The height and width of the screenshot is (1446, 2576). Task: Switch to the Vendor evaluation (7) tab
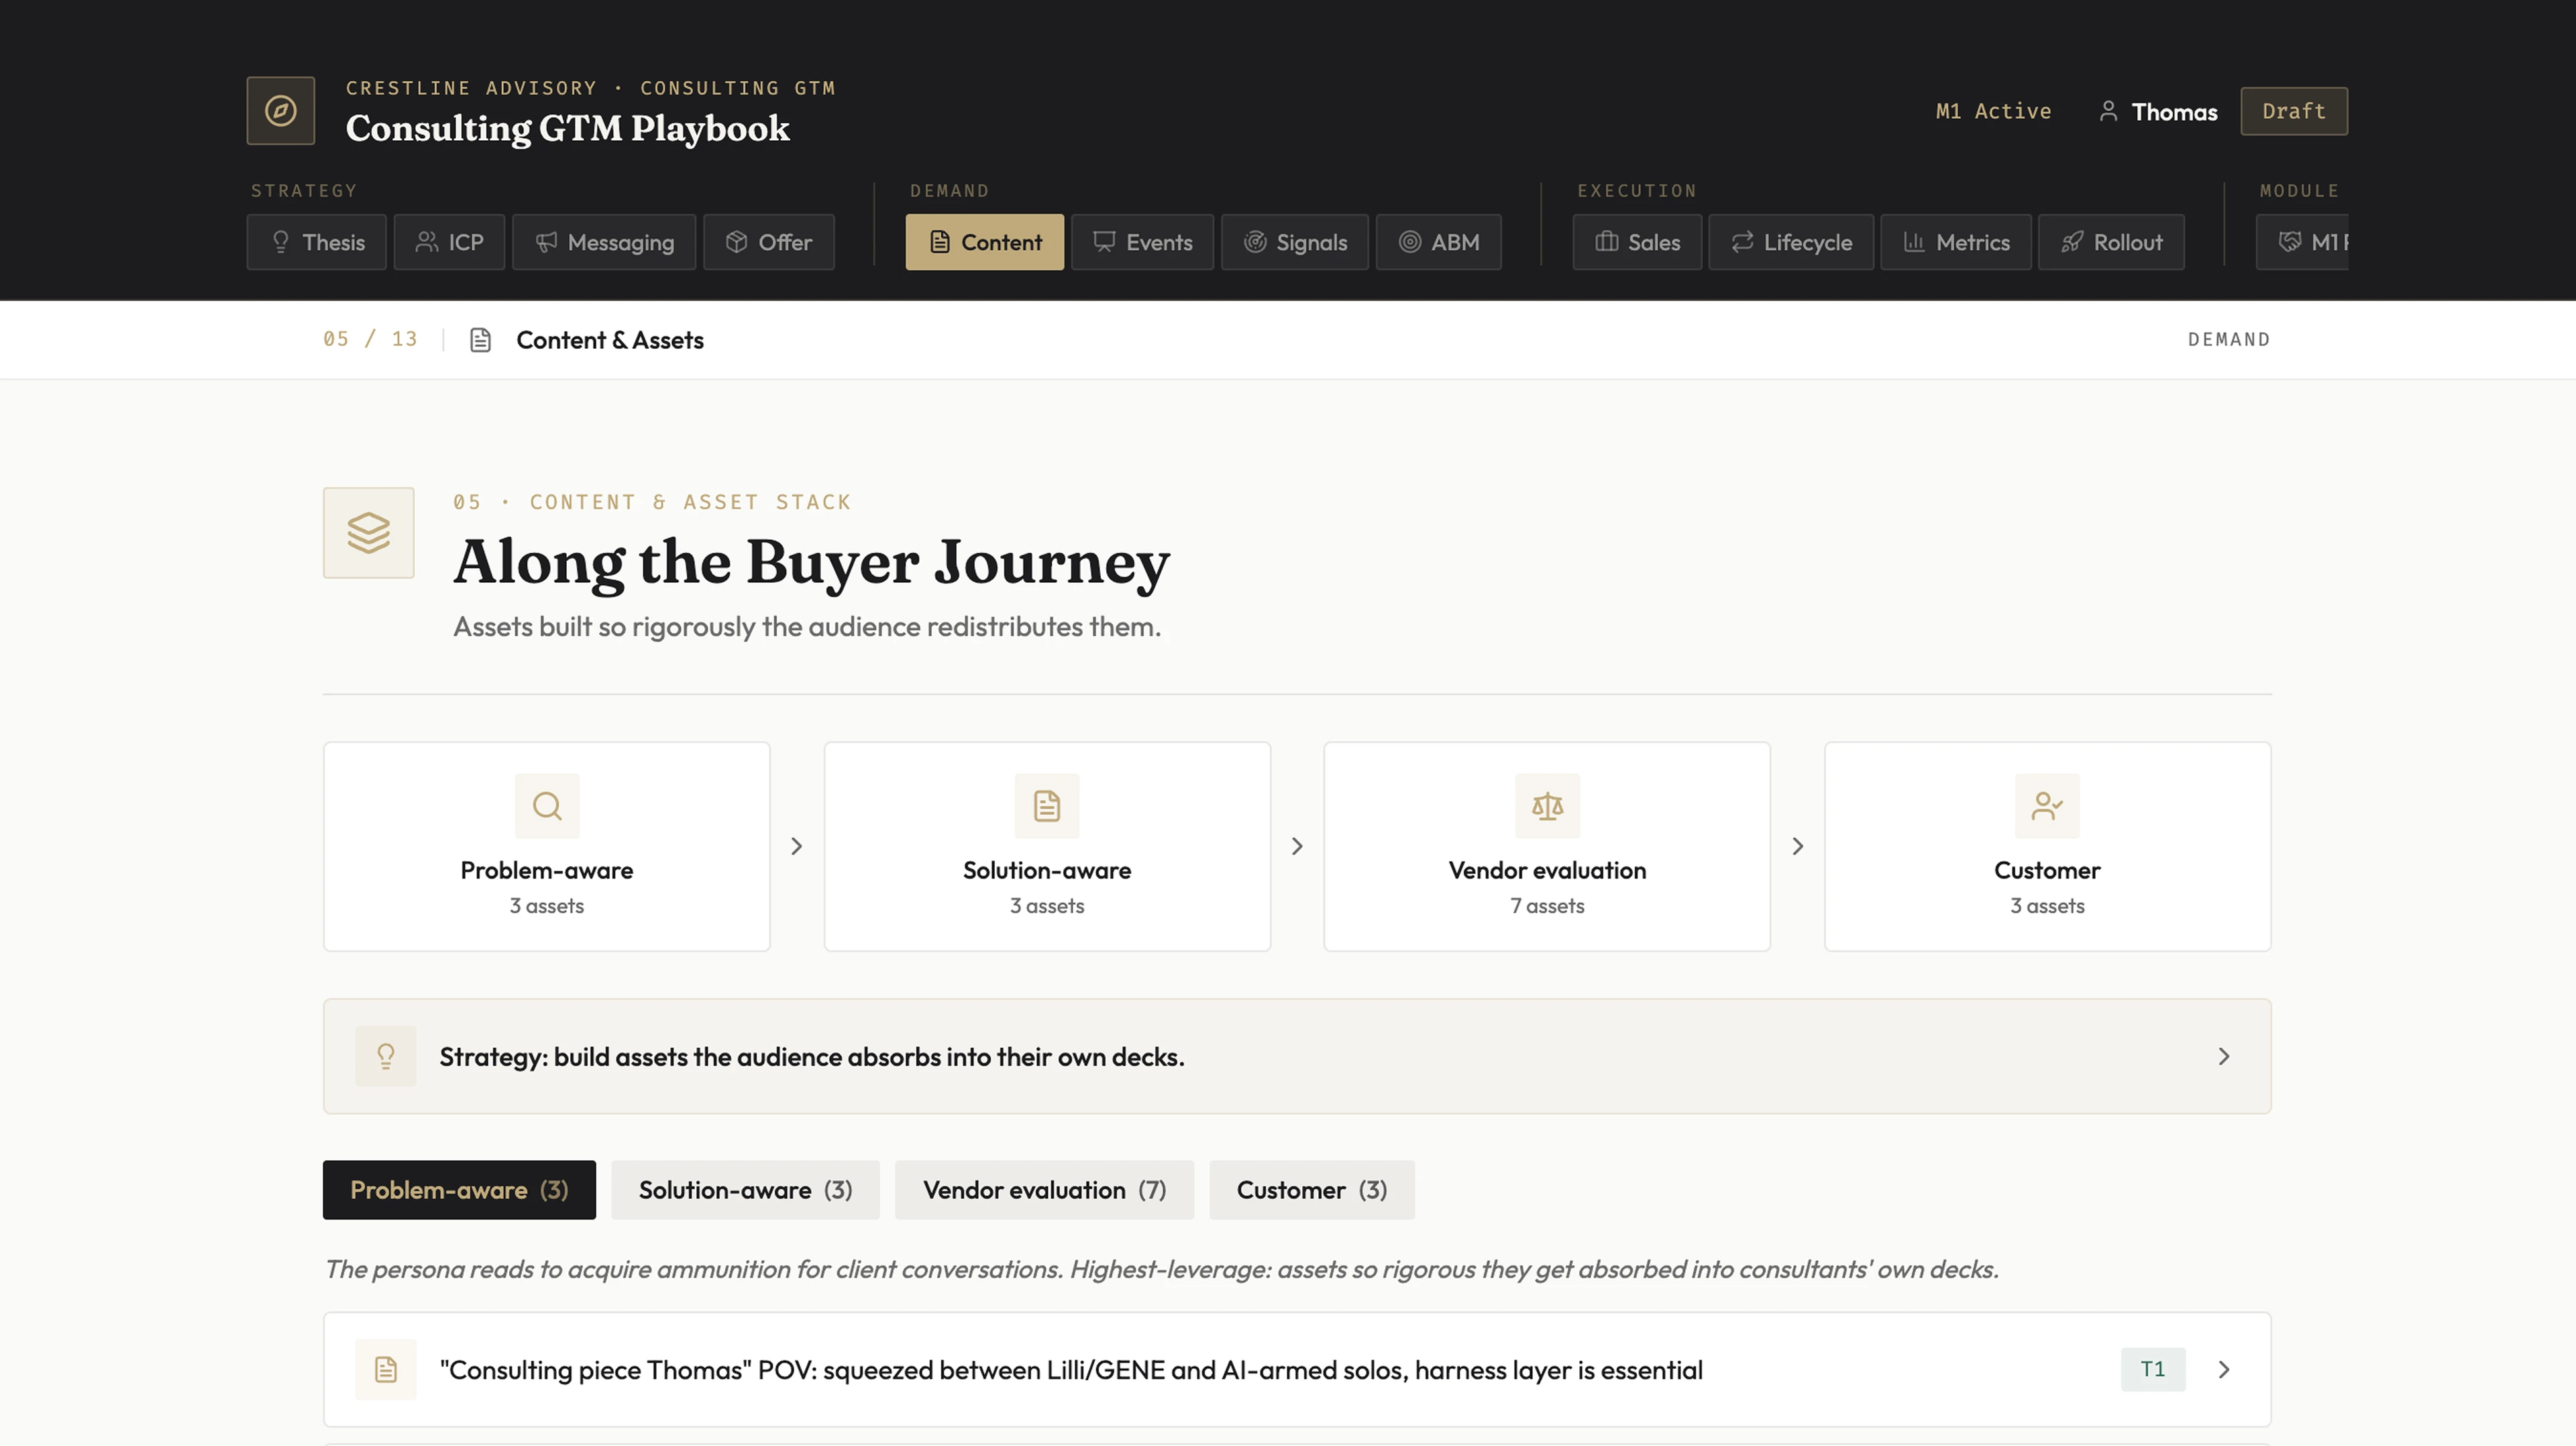tap(1044, 1190)
